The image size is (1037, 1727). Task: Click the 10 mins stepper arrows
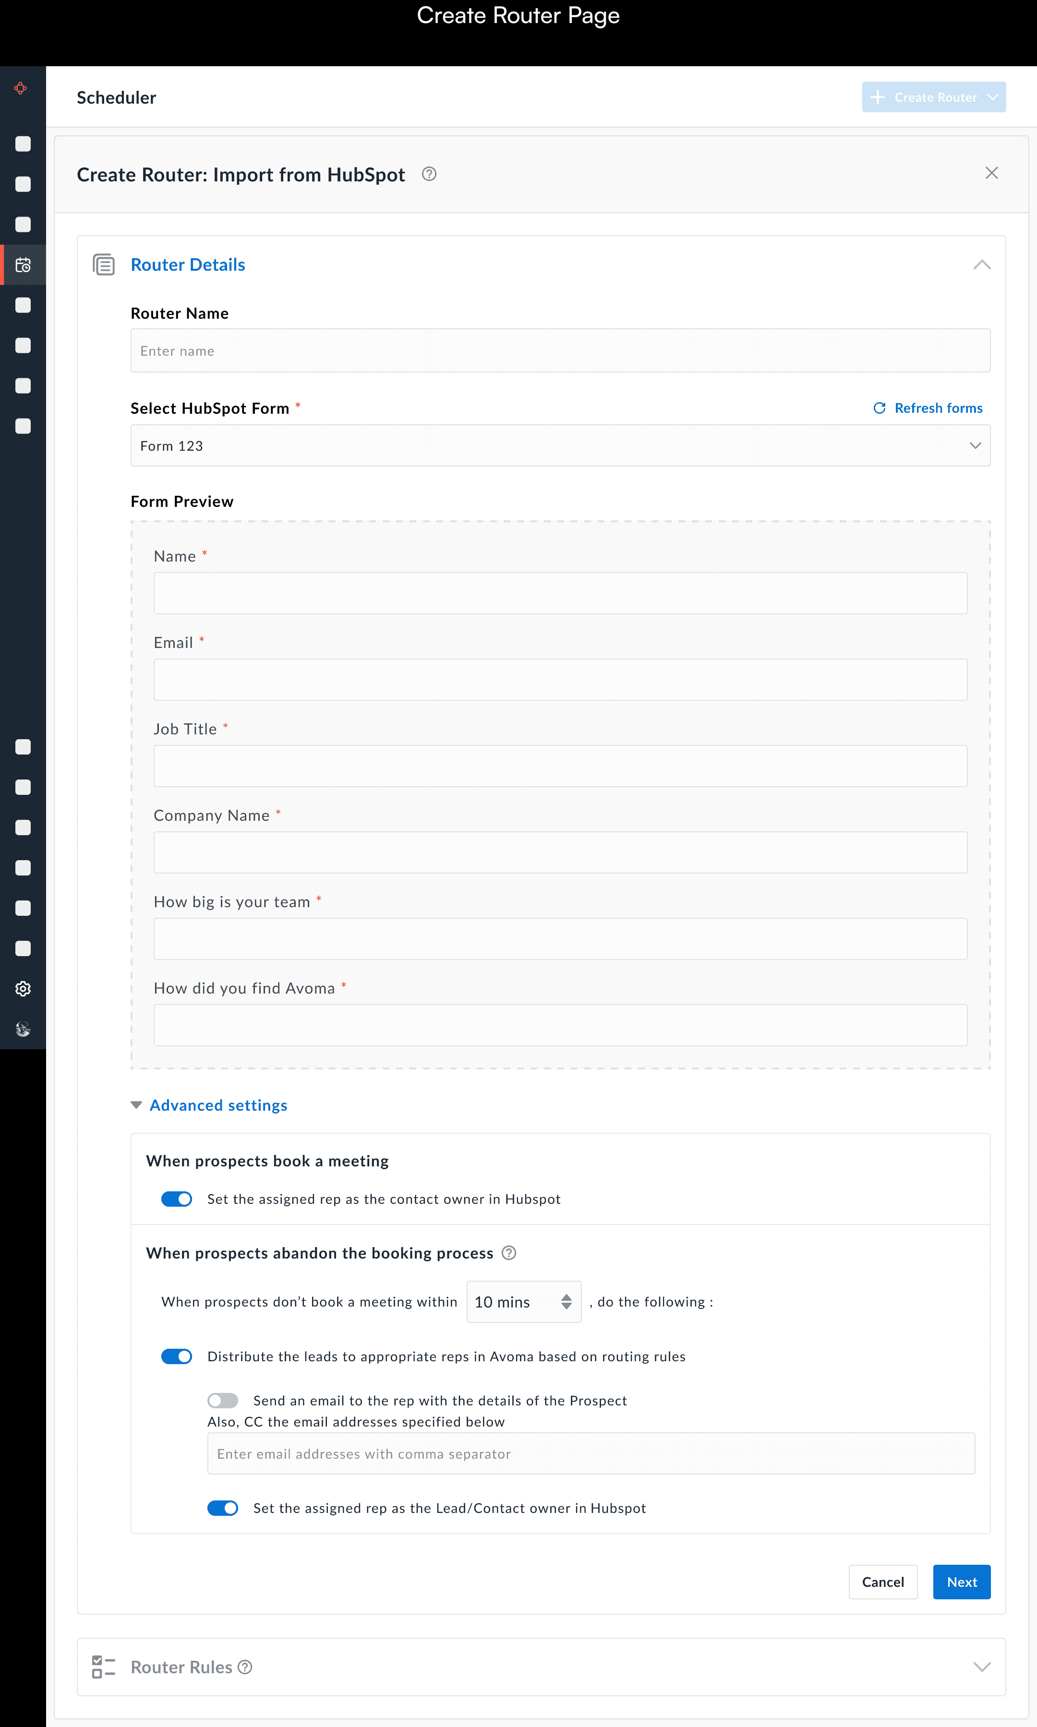(566, 1302)
